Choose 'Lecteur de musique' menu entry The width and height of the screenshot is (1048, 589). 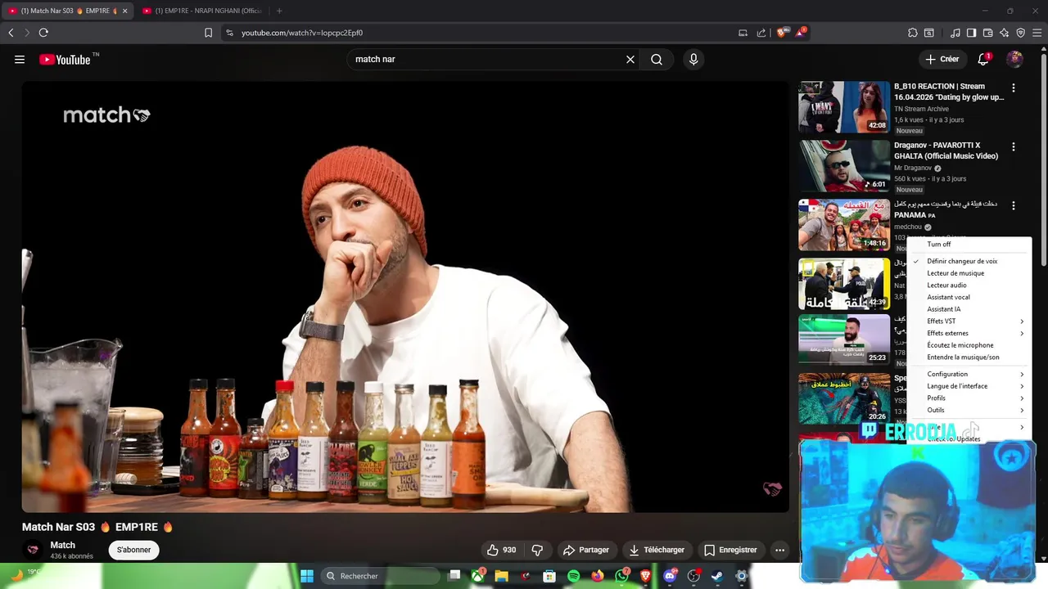coord(955,273)
